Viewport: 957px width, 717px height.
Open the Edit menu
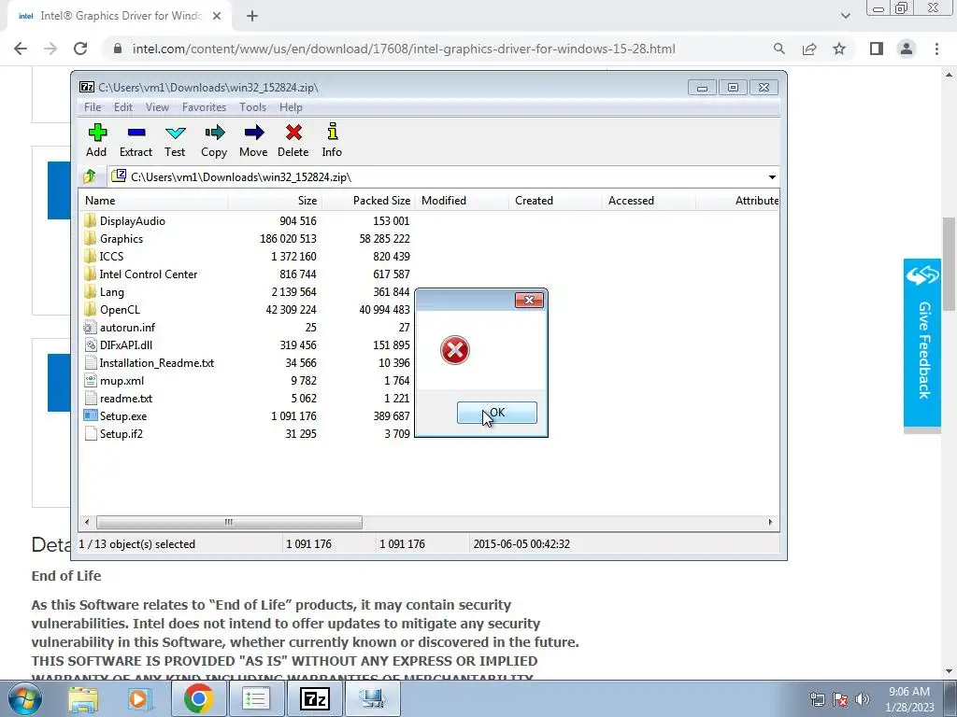point(123,107)
